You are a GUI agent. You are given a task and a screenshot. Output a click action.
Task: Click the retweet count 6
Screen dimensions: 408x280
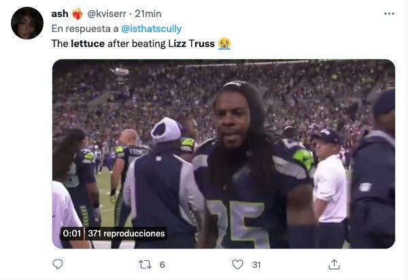coord(162,264)
